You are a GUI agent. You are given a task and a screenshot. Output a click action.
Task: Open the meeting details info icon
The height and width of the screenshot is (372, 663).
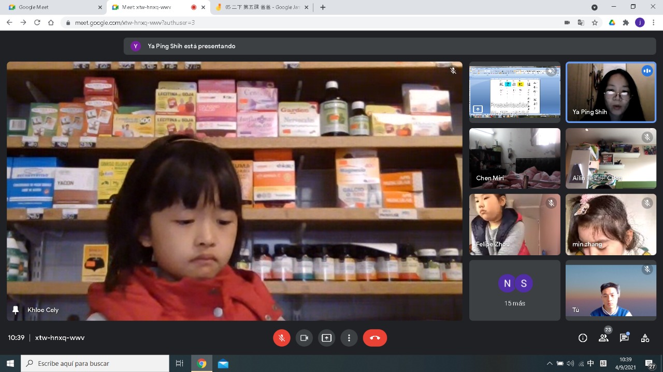click(583, 338)
